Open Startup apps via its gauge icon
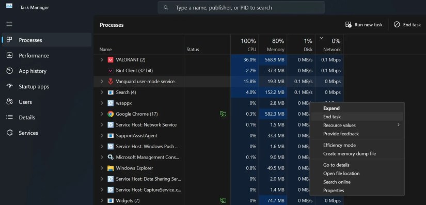The height and width of the screenshot is (205, 426). pos(9,86)
